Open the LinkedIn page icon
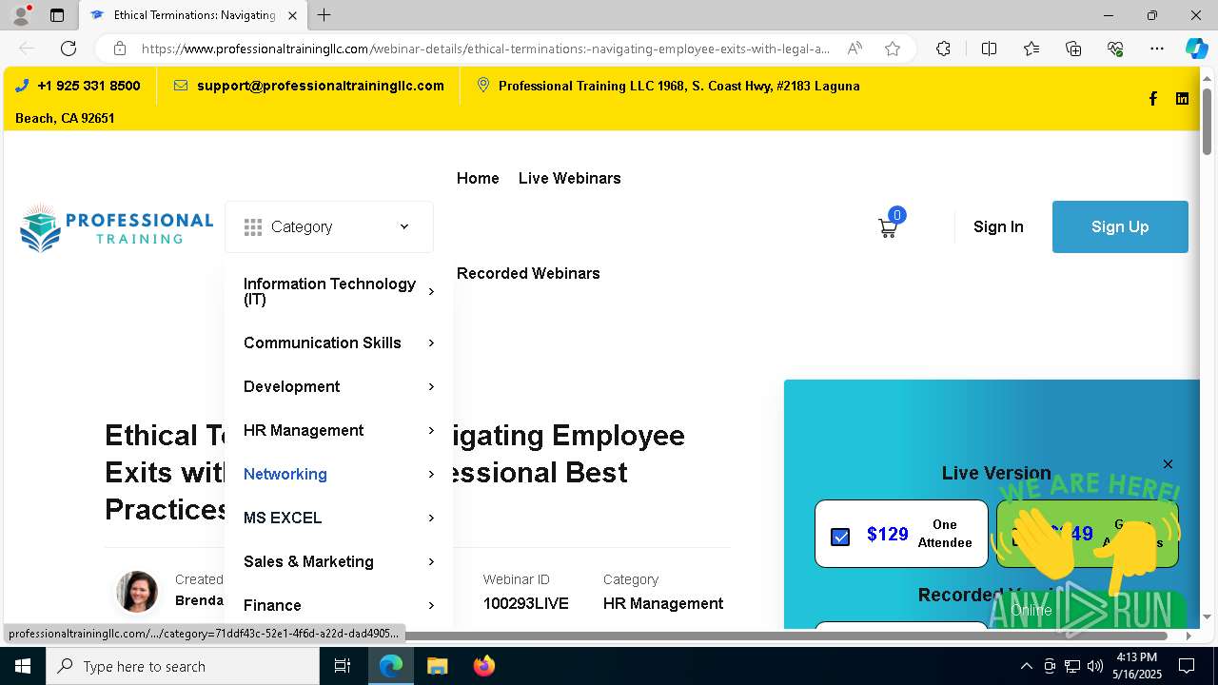Screen dimensions: 1218x685 1182,99
